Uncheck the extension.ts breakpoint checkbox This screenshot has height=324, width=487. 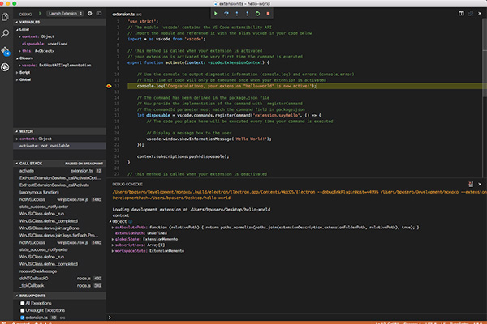tap(24, 317)
